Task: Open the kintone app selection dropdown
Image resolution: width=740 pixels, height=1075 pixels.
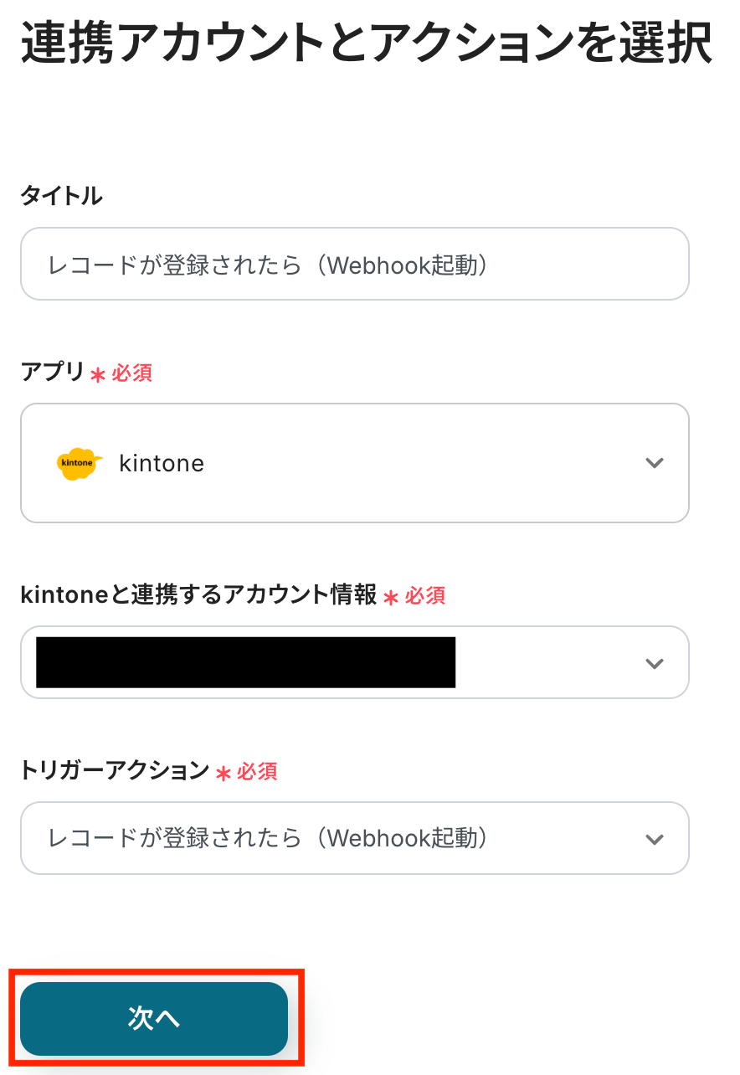Action: pos(354,463)
